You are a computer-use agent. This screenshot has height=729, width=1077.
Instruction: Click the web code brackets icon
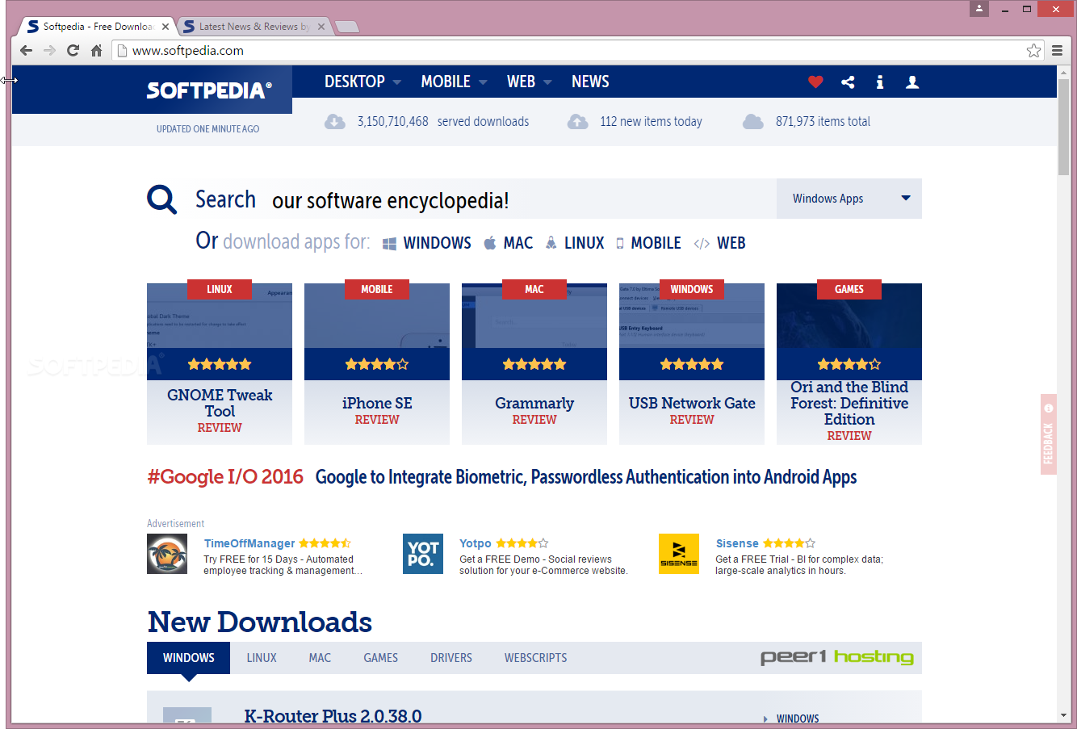pyautogui.click(x=702, y=244)
